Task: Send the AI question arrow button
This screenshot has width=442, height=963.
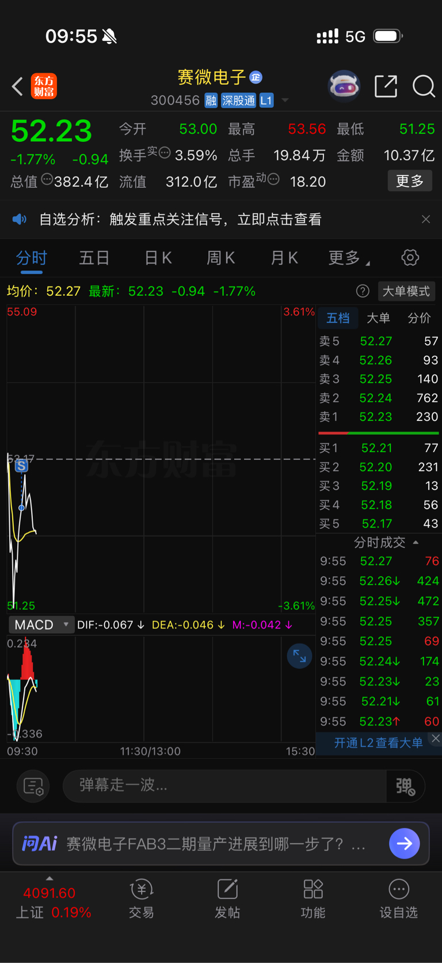Action: (404, 844)
